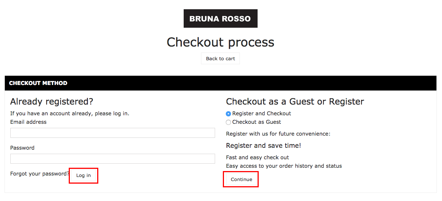Click the Register and save time! subheading
This screenshot has height=201, width=442.
pos(263,146)
